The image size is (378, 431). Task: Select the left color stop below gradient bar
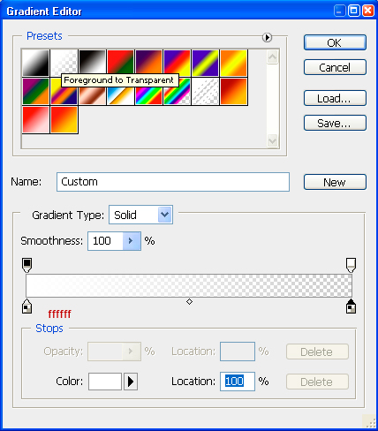click(x=26, y=306)
